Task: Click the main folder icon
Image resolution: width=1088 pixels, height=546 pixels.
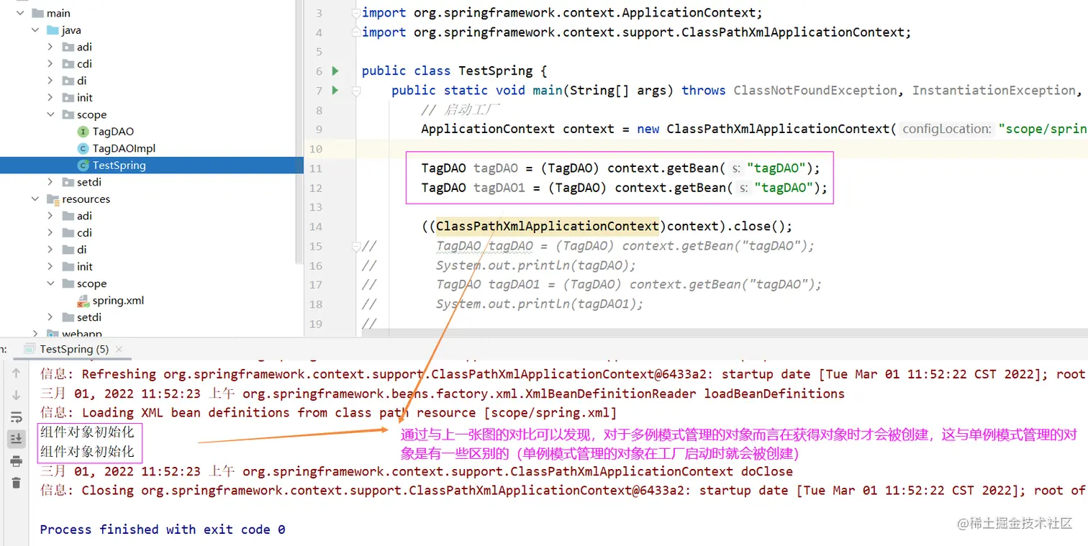Action: point(37,13)
